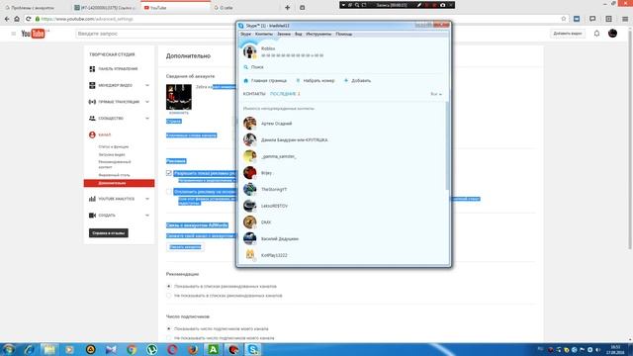The image size is (633, 356).
Task: Click the channel avatar thumbnail image
Action: coord(179,97)
